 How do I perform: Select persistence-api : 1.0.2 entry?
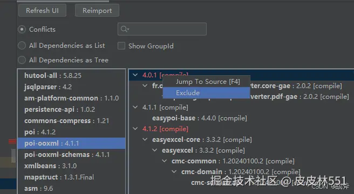72,110
